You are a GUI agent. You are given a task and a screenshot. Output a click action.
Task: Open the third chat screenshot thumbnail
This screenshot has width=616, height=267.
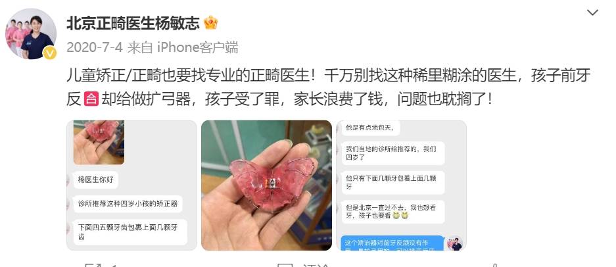click(401, 185)
